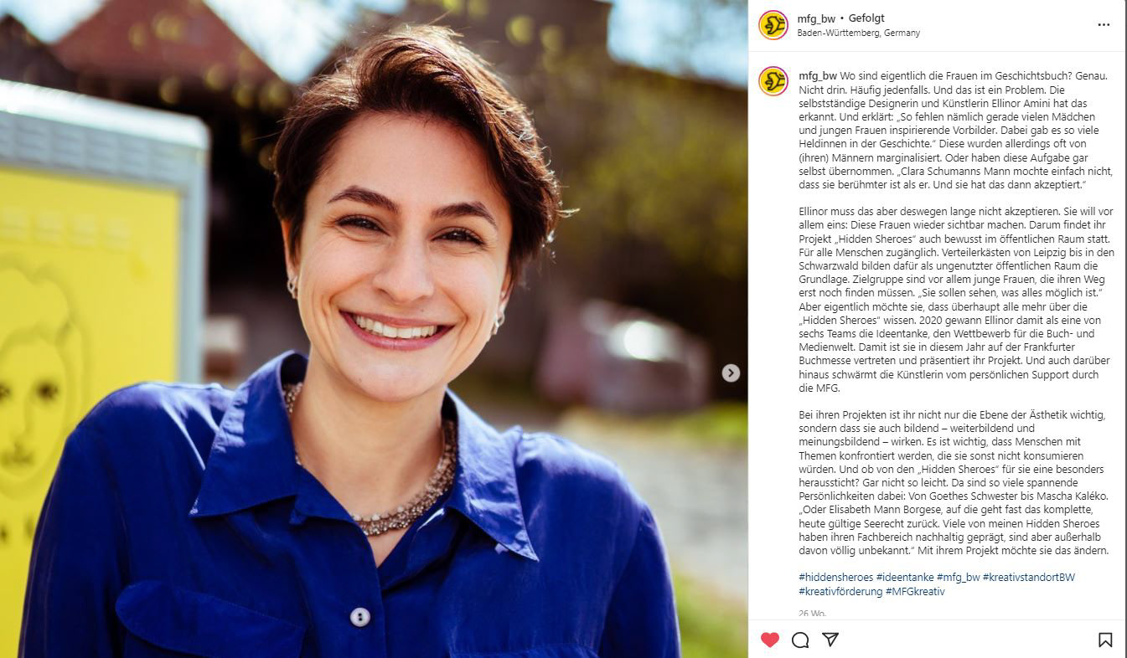The image size is (1127, 658).
Task: Open comments with the speech bubble icon
Action: (x=800, y=640)
